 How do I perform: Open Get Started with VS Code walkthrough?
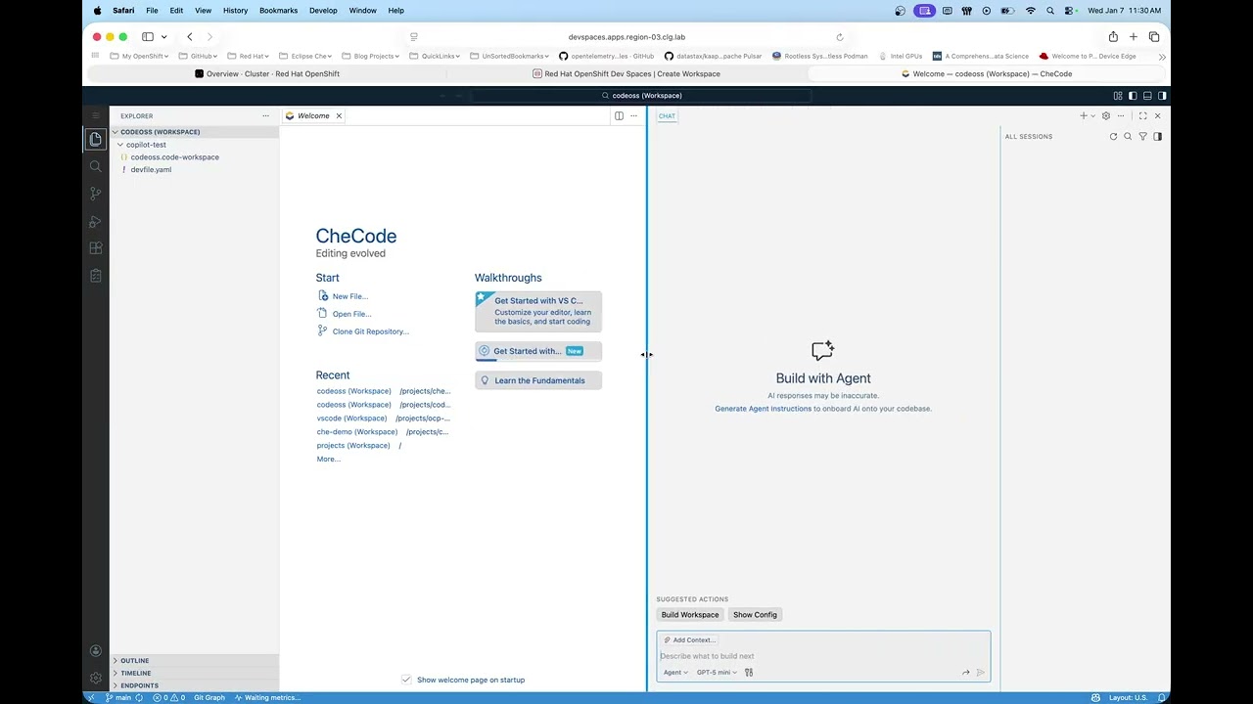[538, 312]
